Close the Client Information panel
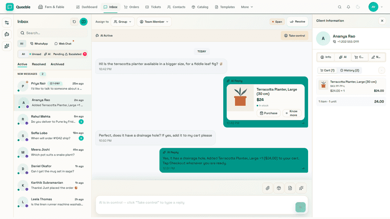390x219 pixels. point(382,21)
